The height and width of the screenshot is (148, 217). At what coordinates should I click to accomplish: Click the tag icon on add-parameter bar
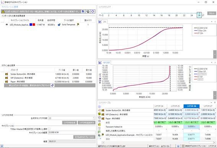(52, 85)
